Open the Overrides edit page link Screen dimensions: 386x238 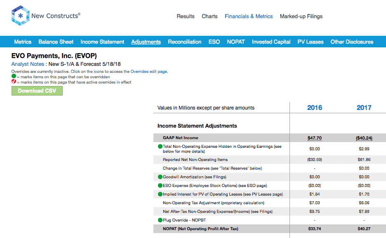(x=149, y=72)
